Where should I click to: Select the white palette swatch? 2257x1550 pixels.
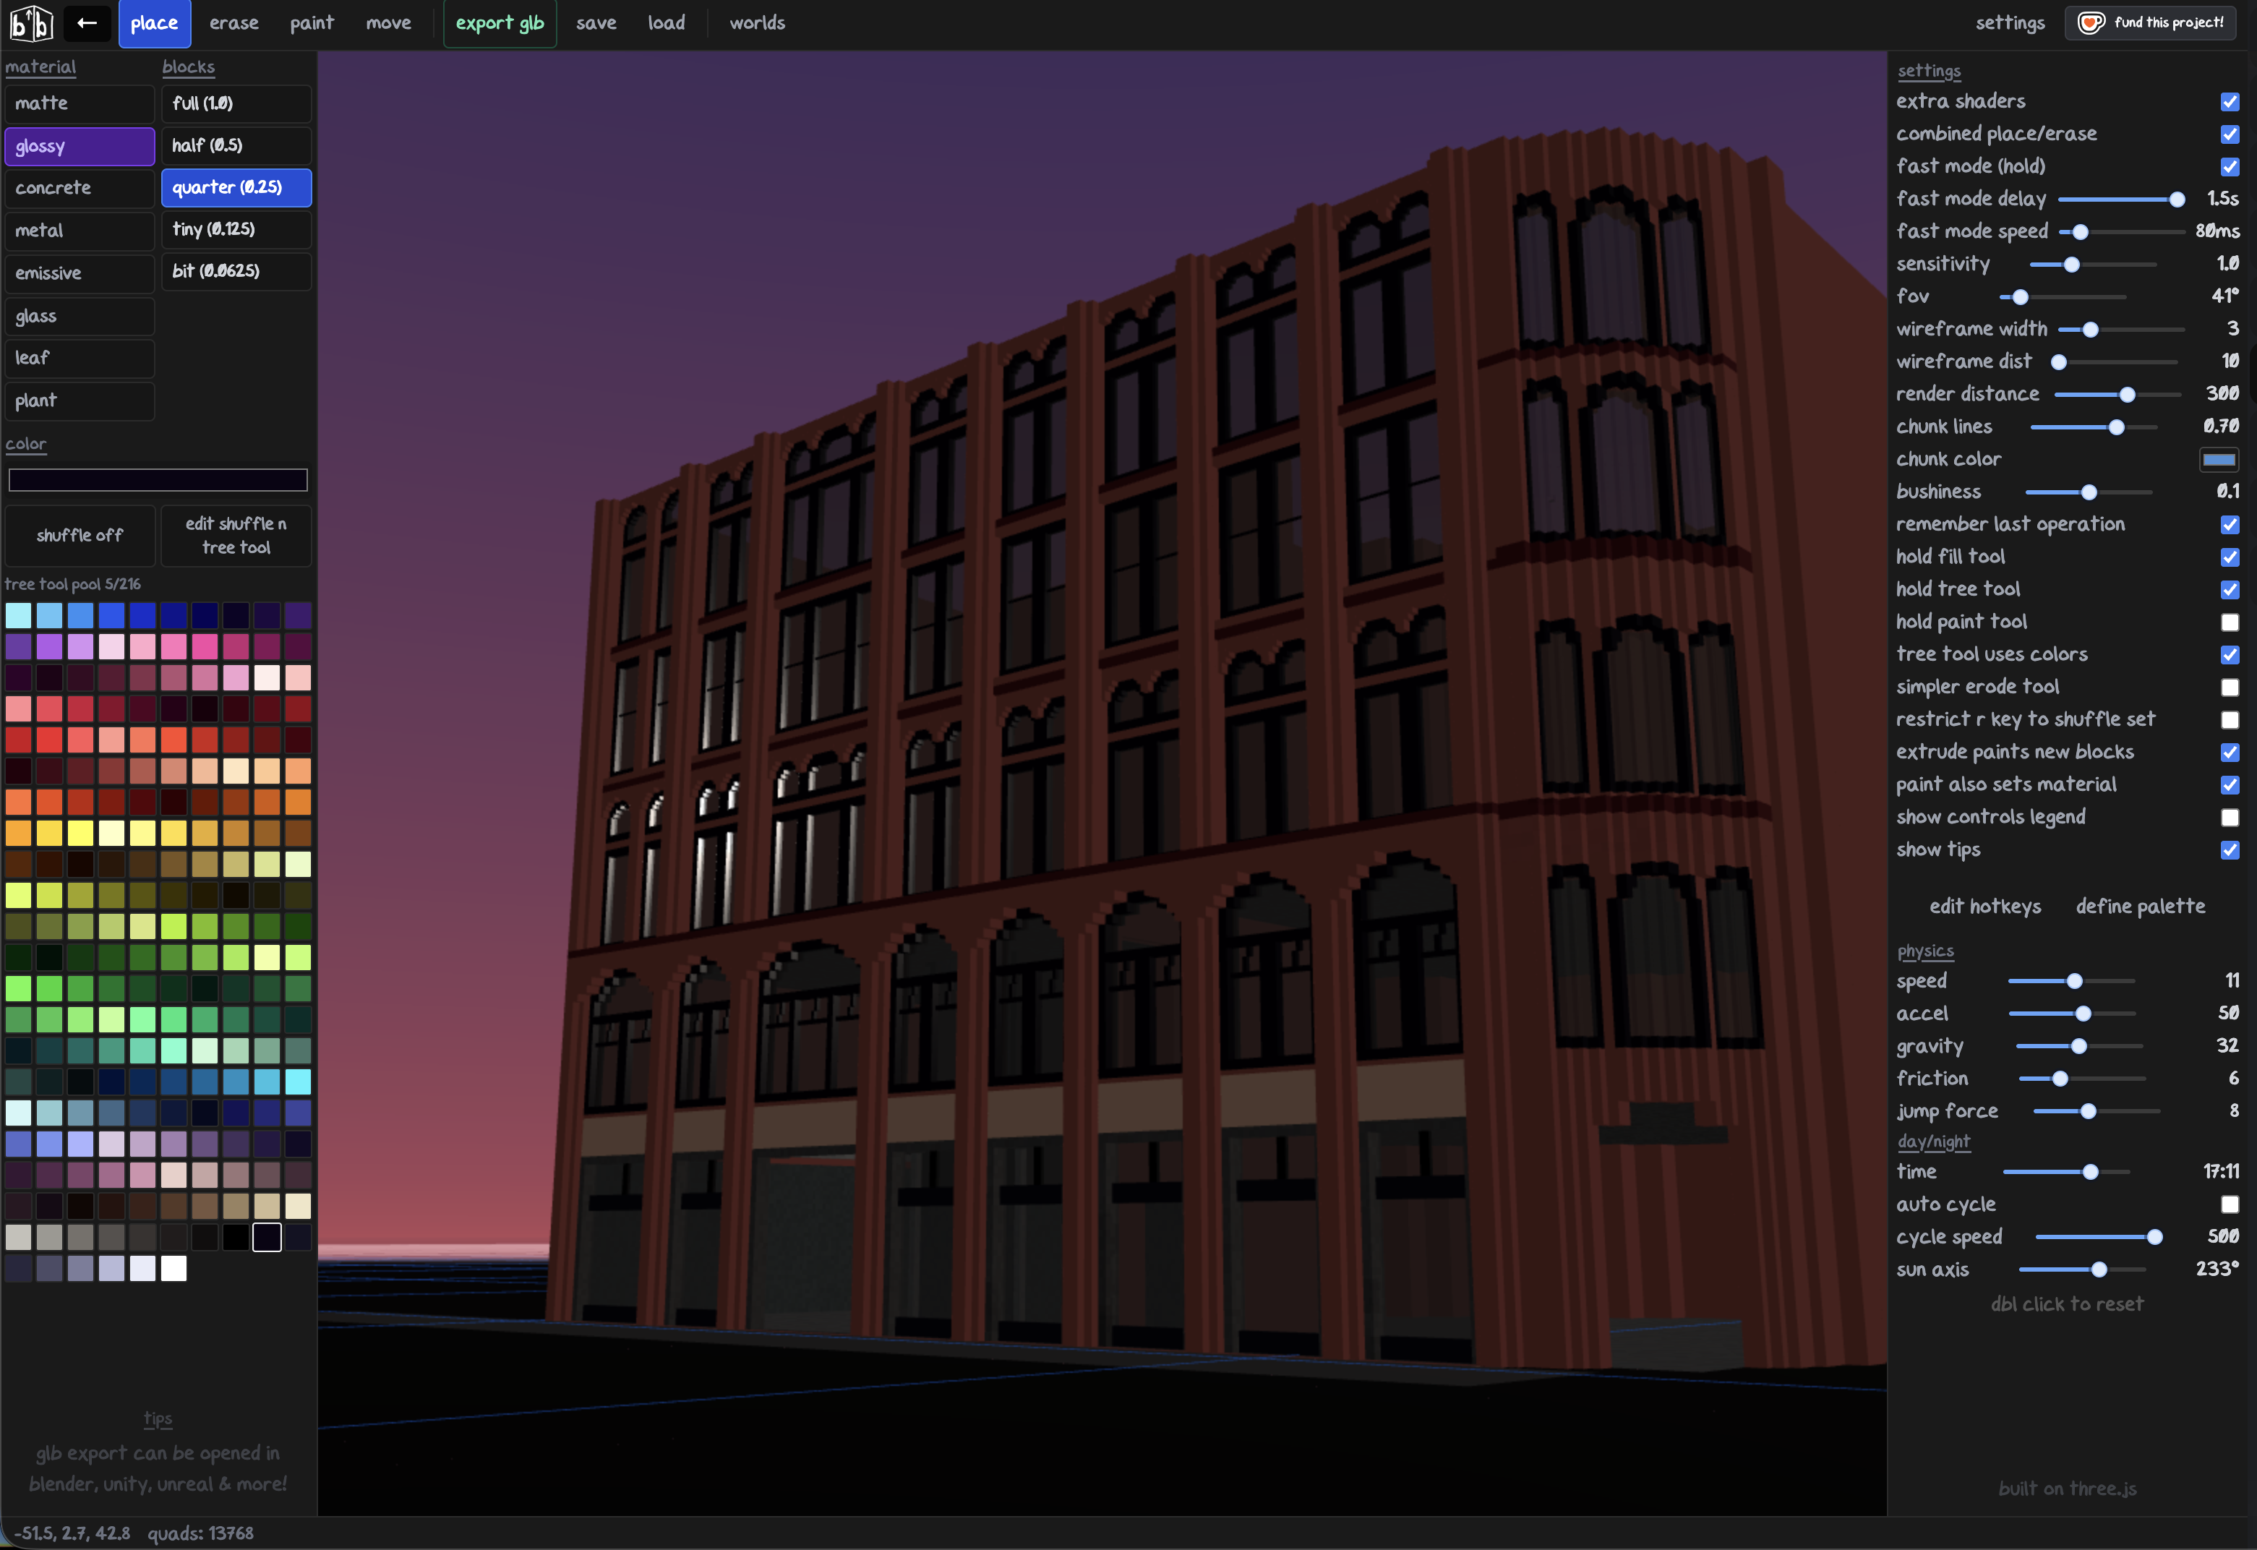point(174,1268)
